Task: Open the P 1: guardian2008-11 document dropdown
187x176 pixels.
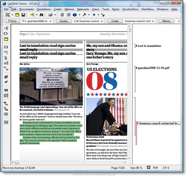Action: pyautogui.click(x=50, y=21)
